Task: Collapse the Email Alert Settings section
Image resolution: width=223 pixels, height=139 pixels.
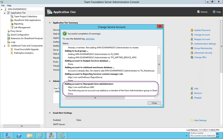Action: (49, 113)
